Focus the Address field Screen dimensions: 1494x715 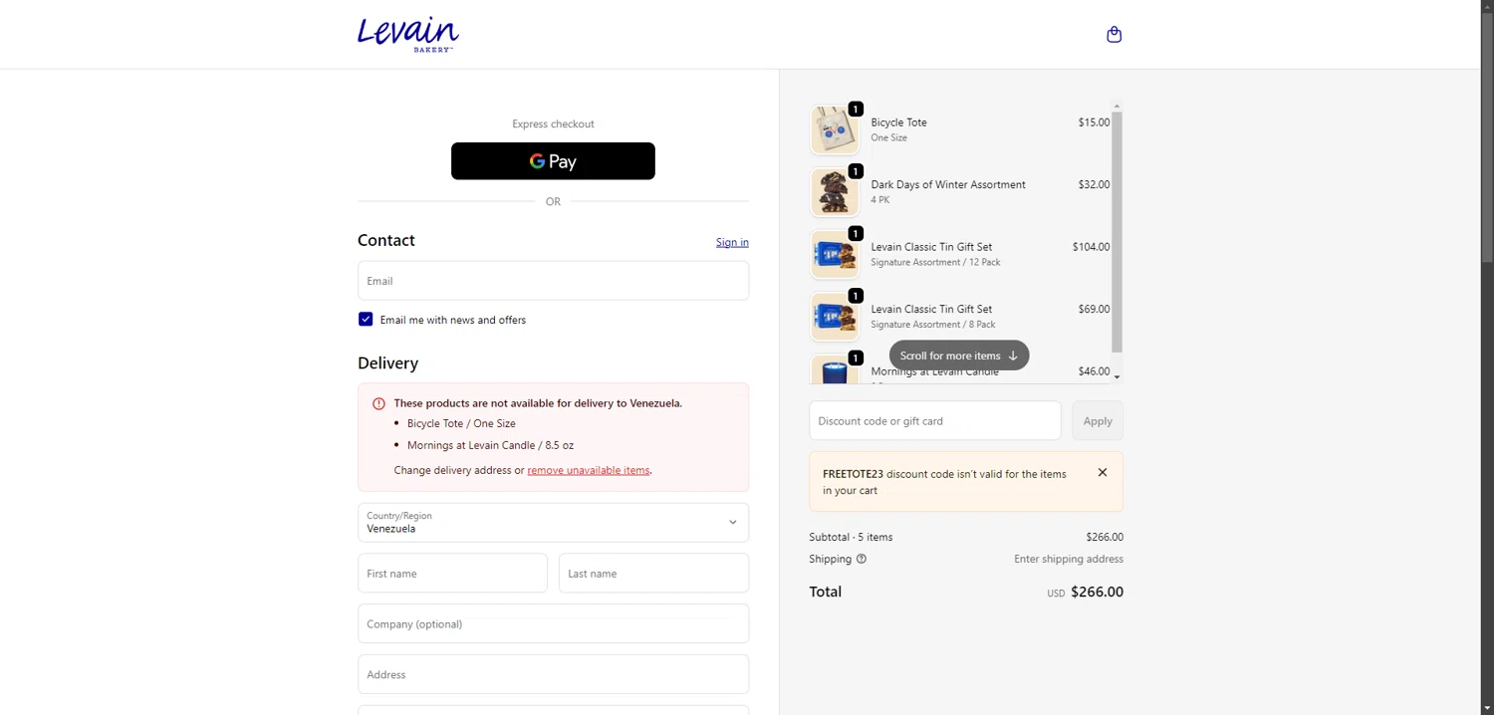[x=553, y=674]
